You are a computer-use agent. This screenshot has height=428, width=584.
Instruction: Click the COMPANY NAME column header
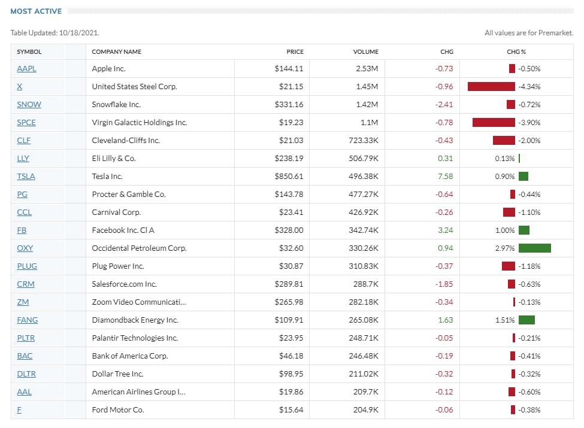point(117,51)
